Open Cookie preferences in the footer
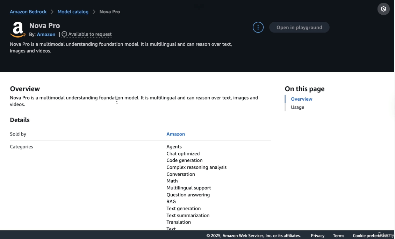Viewport: 395px width, 239px height. pos(371,236)
